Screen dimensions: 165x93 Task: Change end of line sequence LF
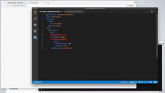[x=145, y=82]
